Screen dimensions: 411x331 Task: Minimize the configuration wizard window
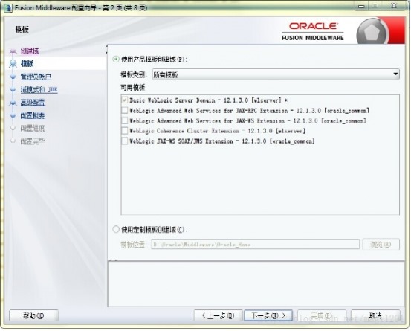[x=361, y=6]
